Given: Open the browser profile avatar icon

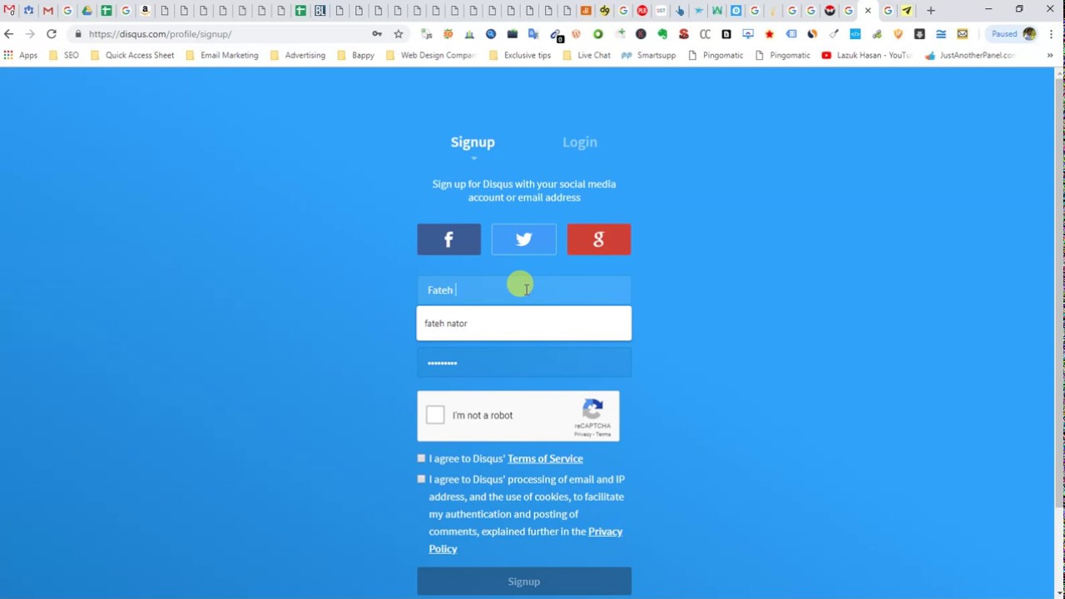Looking at the screenshot, I should pos(1029,34).
